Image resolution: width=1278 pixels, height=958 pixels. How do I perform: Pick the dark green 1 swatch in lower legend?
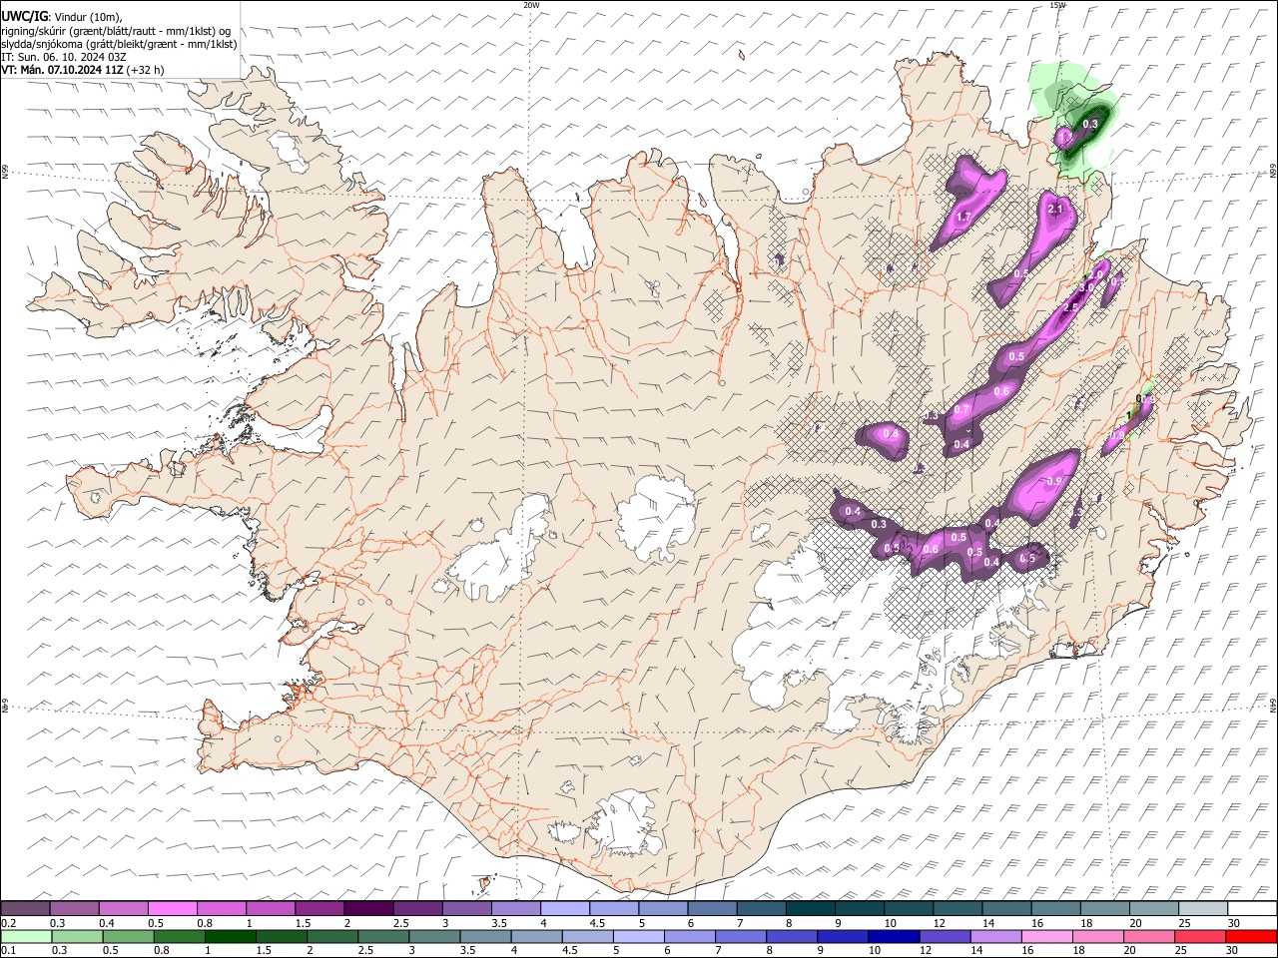230,936
